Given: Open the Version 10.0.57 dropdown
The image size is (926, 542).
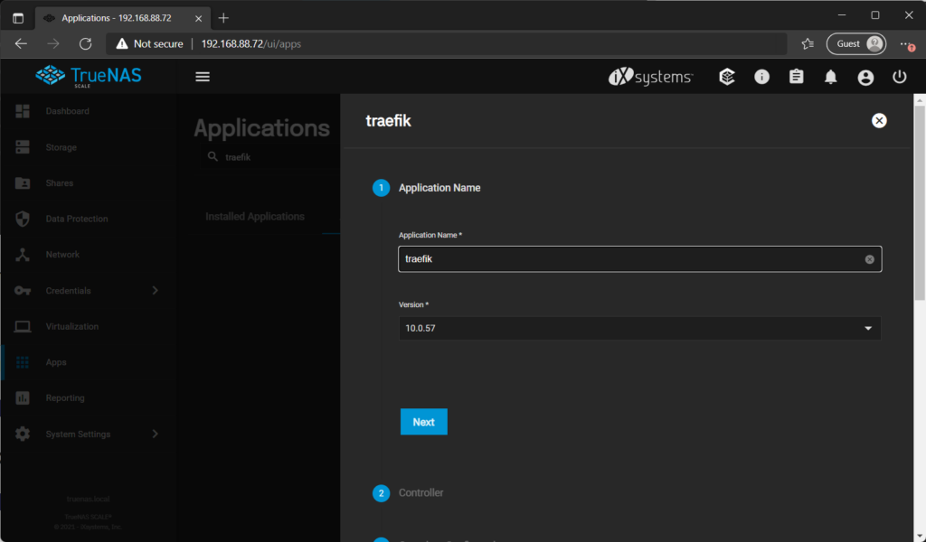Looking at the screenshot, I should coord(639,329).
